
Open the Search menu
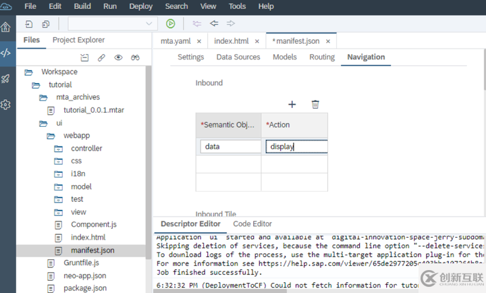[x=177, y=6]
